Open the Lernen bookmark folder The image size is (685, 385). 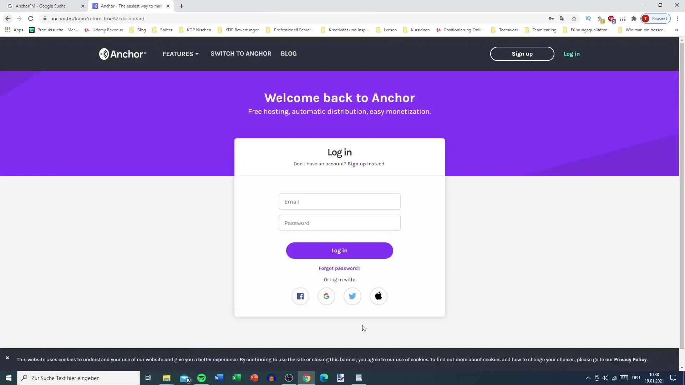click(386, 30)
